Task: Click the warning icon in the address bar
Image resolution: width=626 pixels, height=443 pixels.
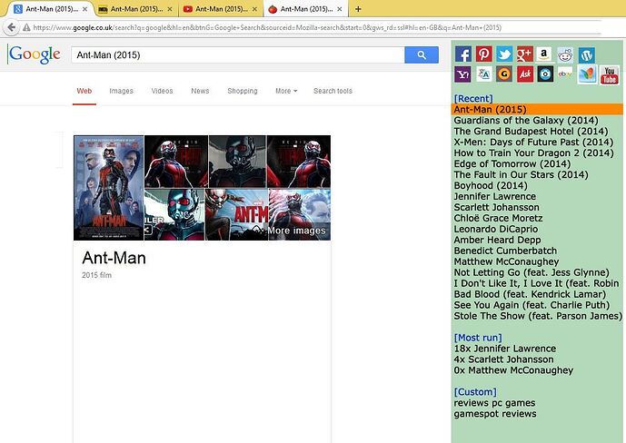Action: (26, 27)
